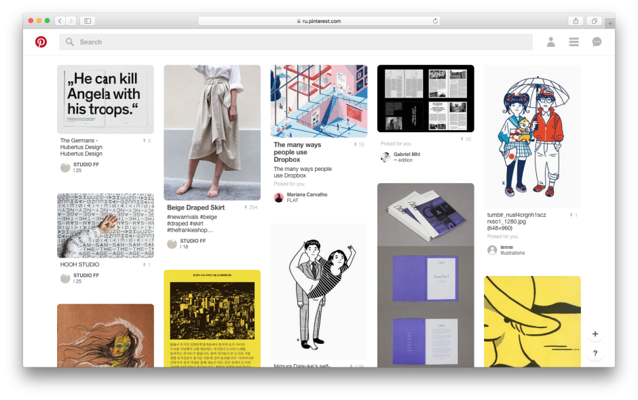Click STUDIO FF under HOOH STUDIO
The image size is (638, 400).
86,276
